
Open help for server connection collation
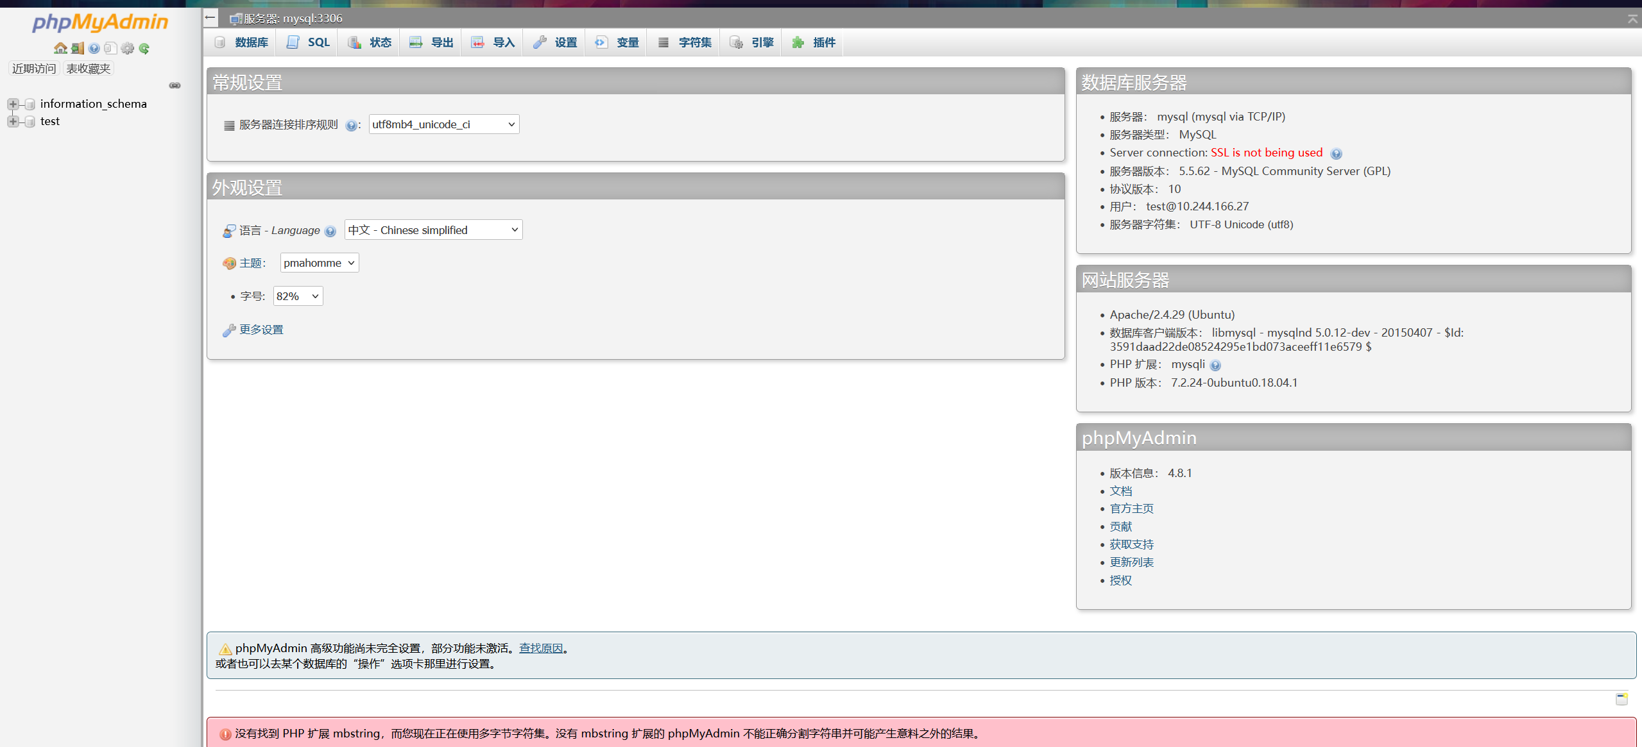[x=351, y=126]
